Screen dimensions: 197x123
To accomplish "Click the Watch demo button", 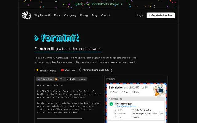I will (68, 70).
